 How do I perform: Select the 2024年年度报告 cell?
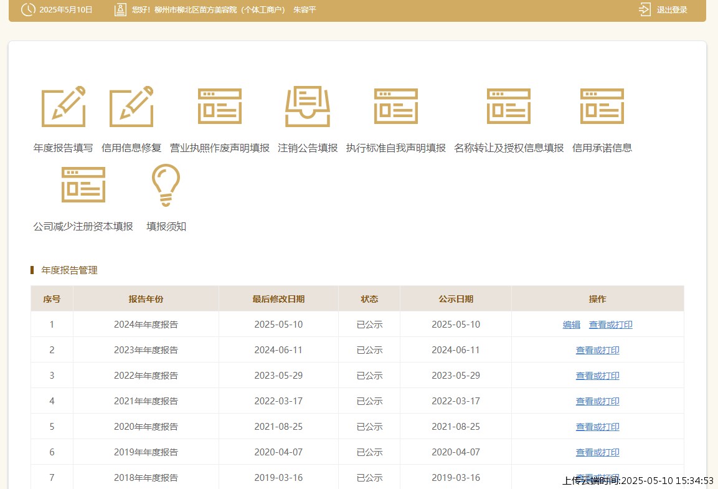tap(146, 325)
